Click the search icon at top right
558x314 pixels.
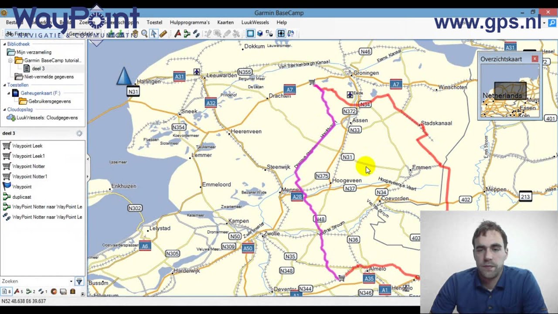pyautogui.click(x=552, y=23)
